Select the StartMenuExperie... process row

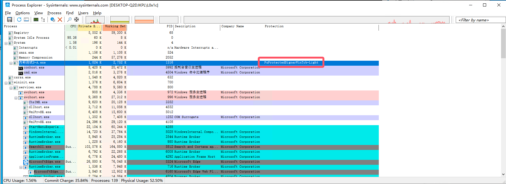pos(191,127)
